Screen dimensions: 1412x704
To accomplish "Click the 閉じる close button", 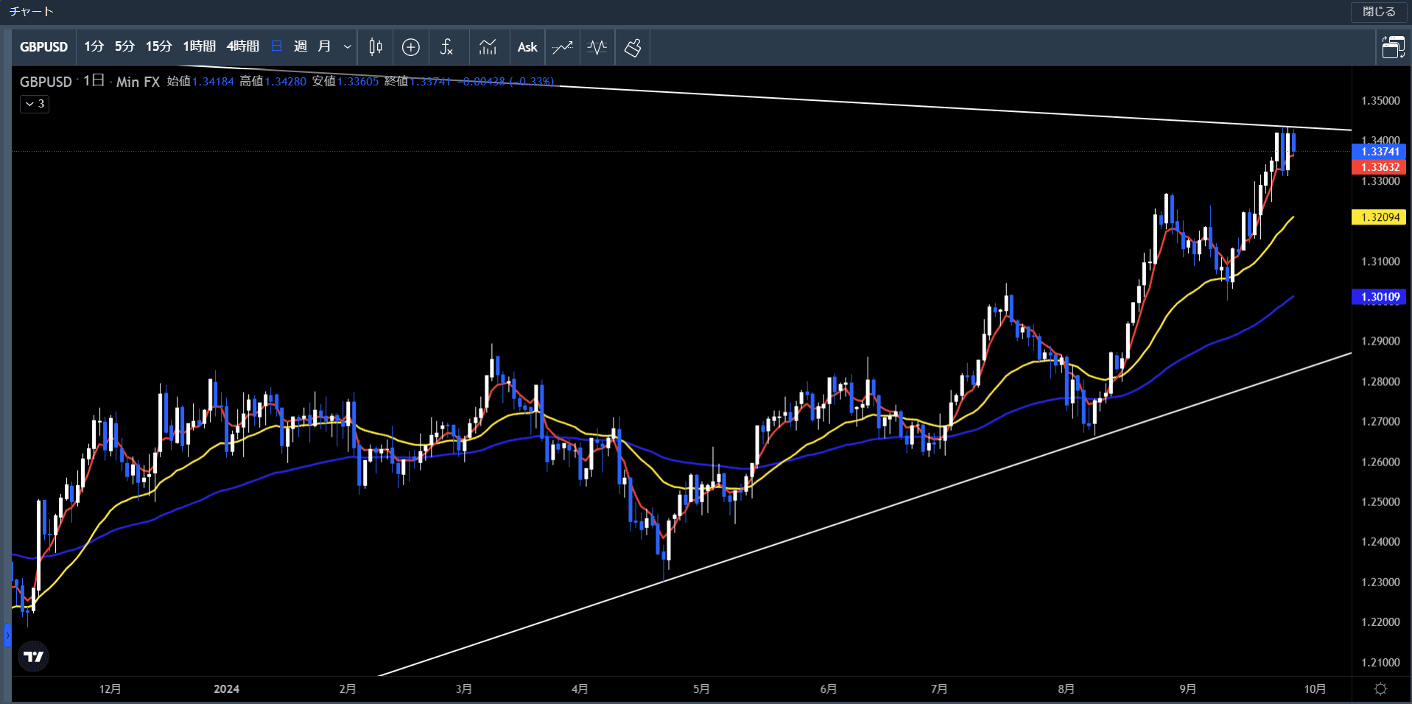I will click(1379, 12).
